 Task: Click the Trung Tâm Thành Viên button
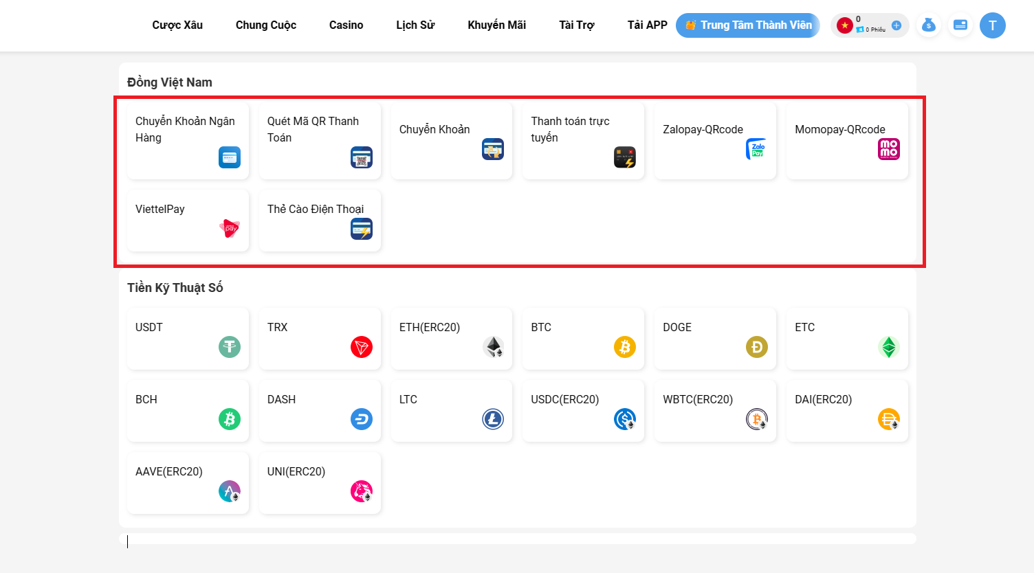coord(748,25)
